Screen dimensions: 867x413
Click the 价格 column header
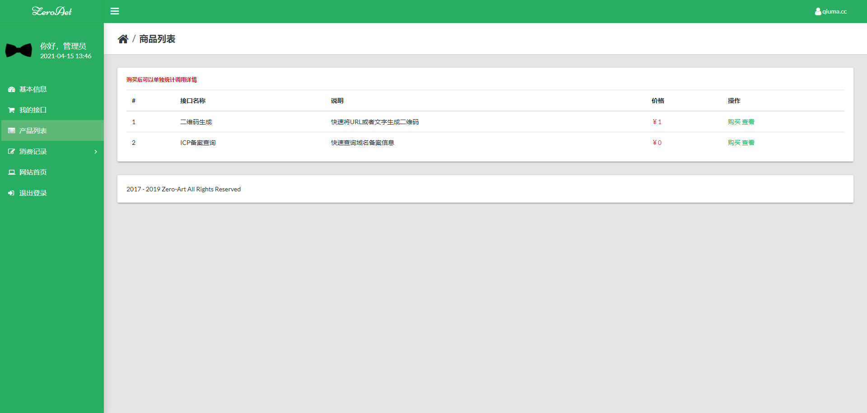point(658,101)
